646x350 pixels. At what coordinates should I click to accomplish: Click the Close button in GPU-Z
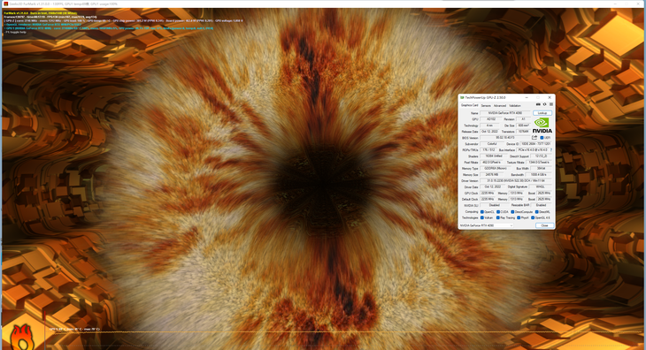(544, 225)
